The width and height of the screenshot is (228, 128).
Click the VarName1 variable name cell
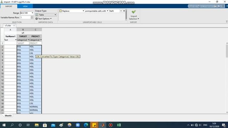tap(10, 36)
